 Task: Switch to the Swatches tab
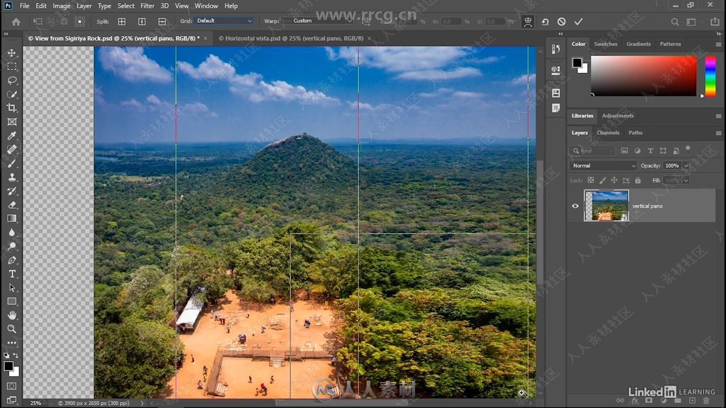pos(605,44)
